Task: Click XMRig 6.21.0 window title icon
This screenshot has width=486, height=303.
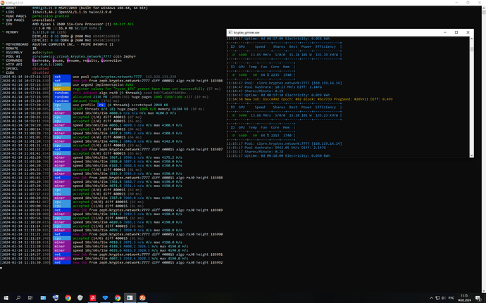Action: pyautogui.click(x=3, y=3)
